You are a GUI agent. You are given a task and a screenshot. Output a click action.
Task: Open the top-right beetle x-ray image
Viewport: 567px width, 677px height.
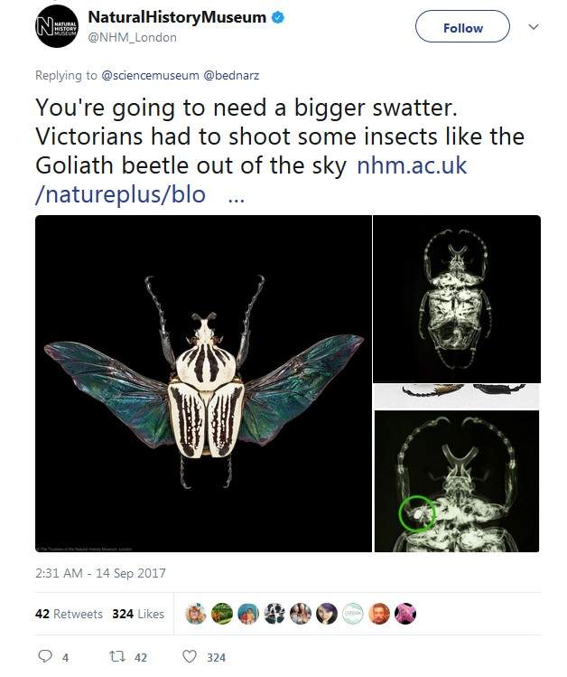point(456,299)
